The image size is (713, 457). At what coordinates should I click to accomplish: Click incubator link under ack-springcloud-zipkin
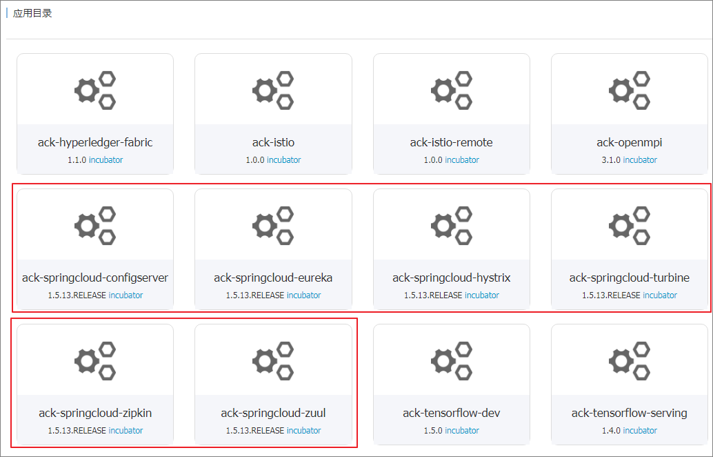tap(125, 430)
